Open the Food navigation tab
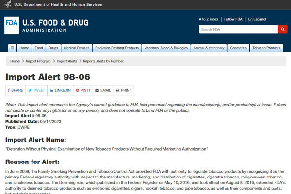291x194 pixels. [39, 48]
